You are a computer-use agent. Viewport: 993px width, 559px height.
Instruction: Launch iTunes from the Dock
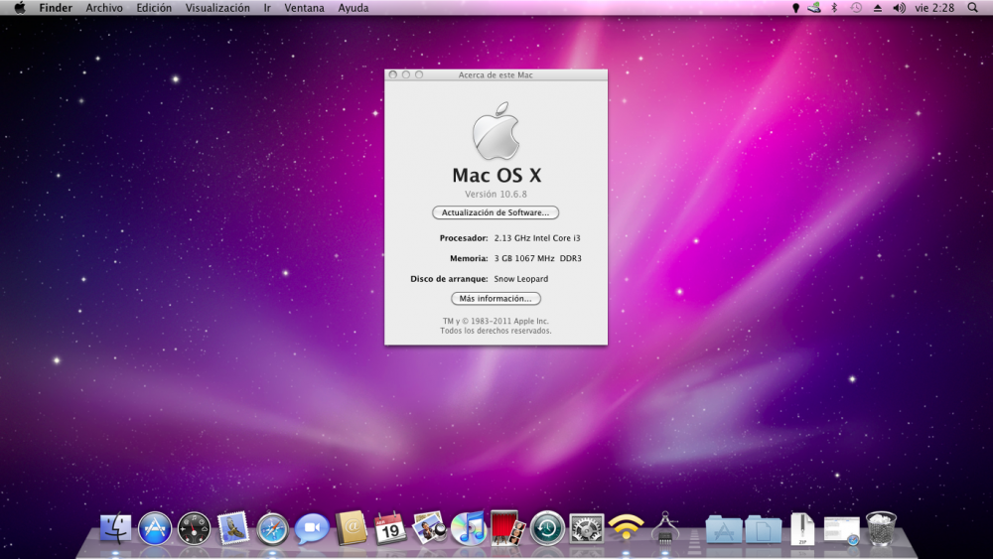point(469,528)
